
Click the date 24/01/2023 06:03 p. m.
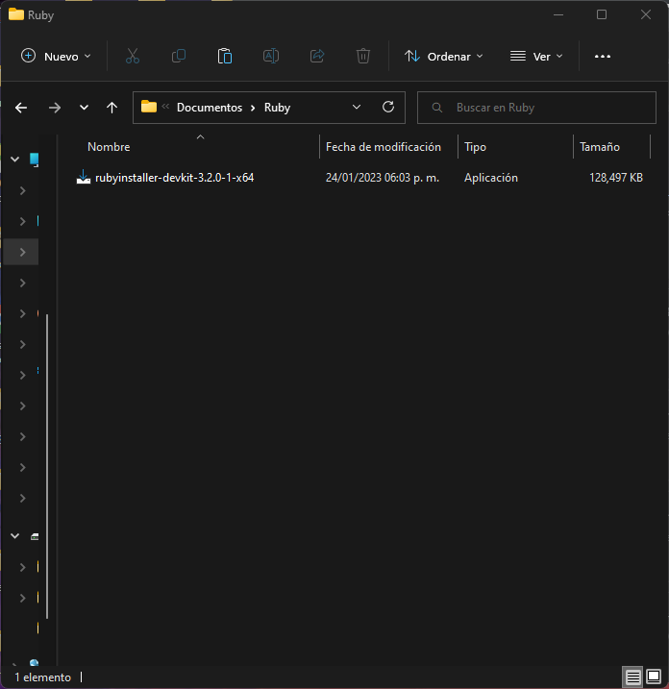(x=383, y=178)
